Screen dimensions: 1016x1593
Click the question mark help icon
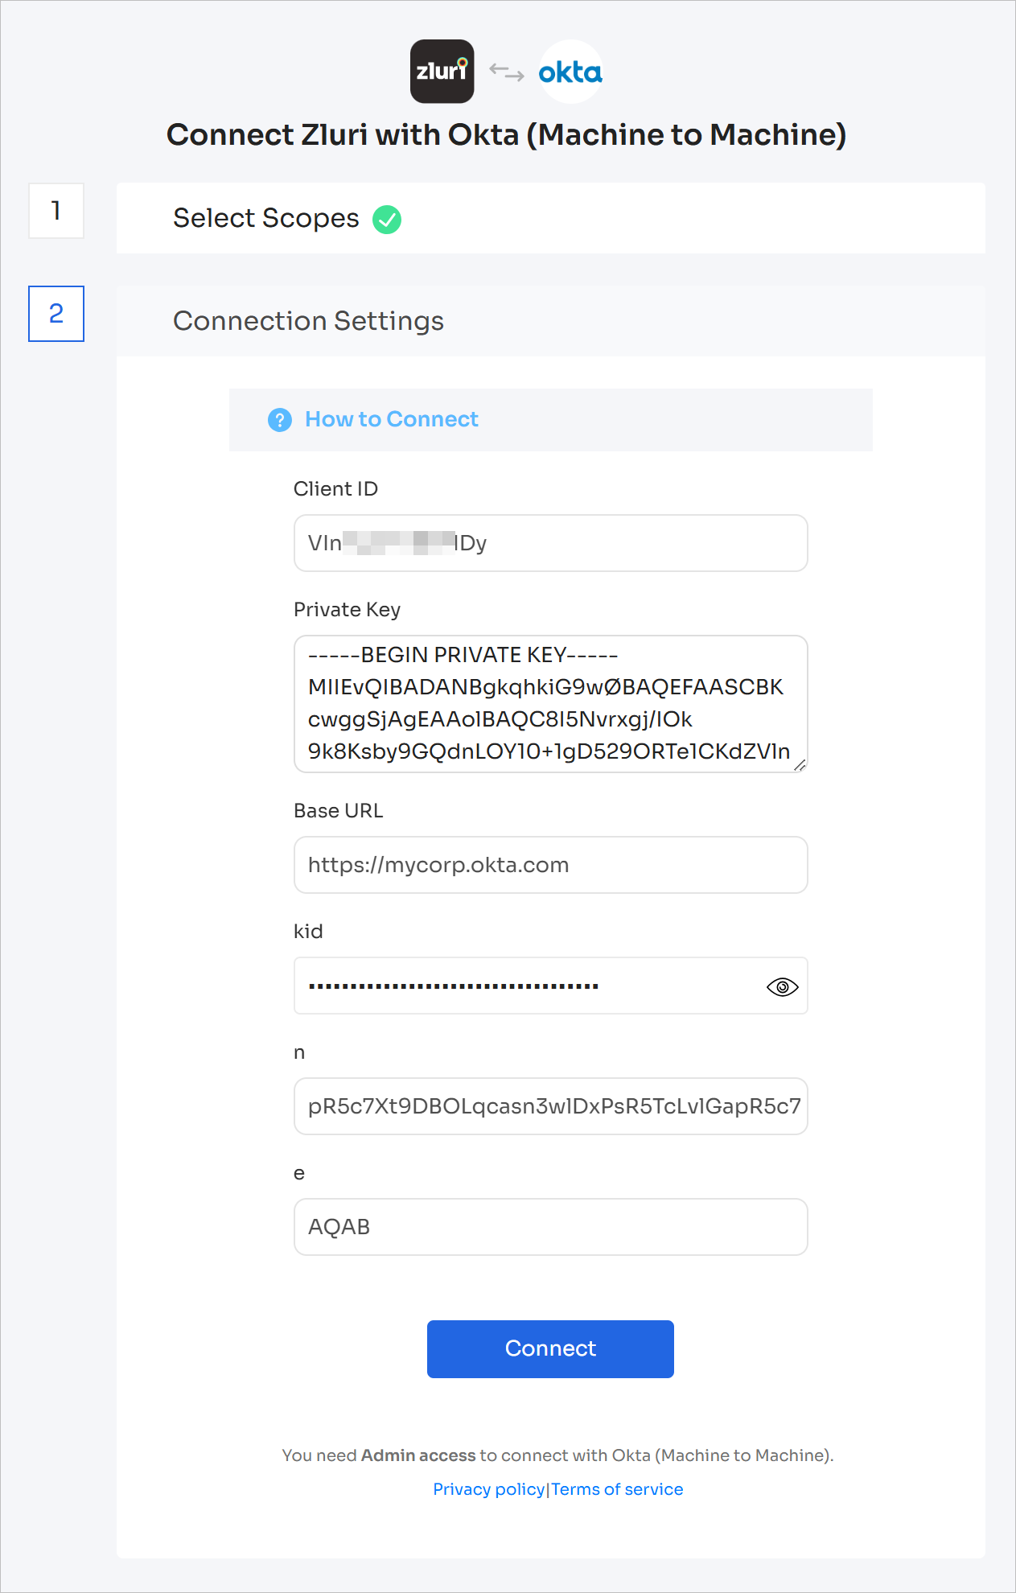[280, 420]
